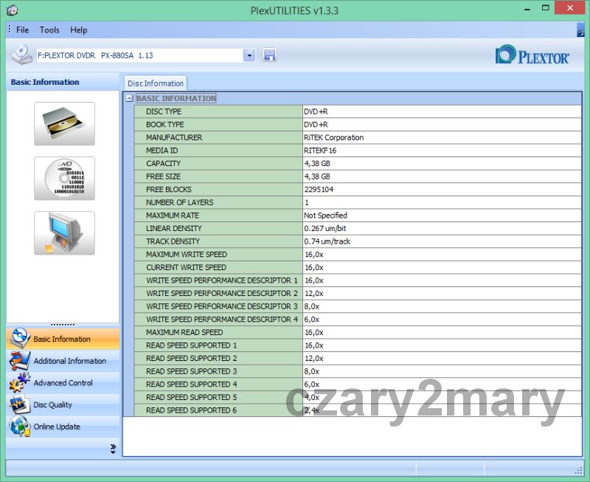This screenshot has height=482, width=590.
Task: Select the CURRENT WRITE SPEED row
Action: tap(358, 267)
